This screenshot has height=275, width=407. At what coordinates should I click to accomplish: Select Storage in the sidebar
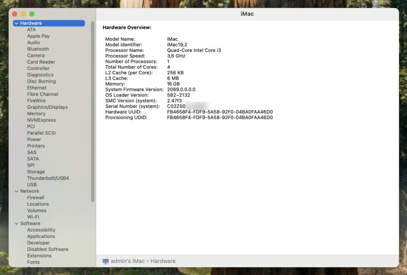click(36, 172)
